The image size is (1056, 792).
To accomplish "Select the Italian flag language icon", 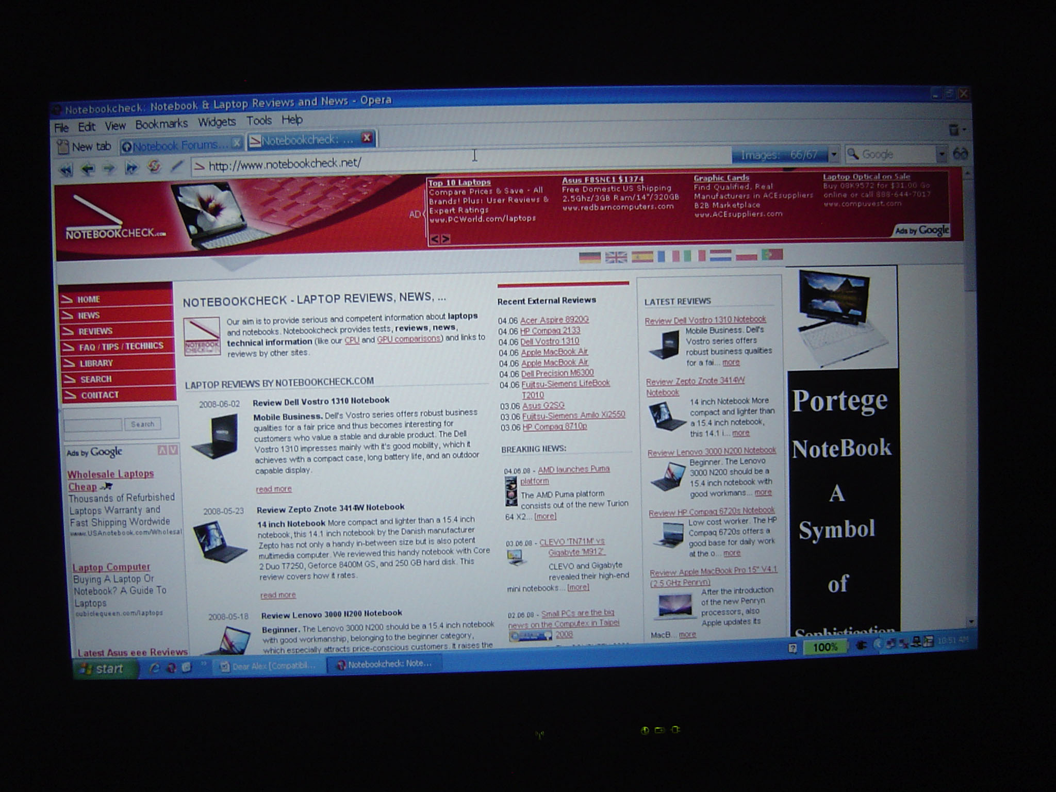I will coord(694,255).
